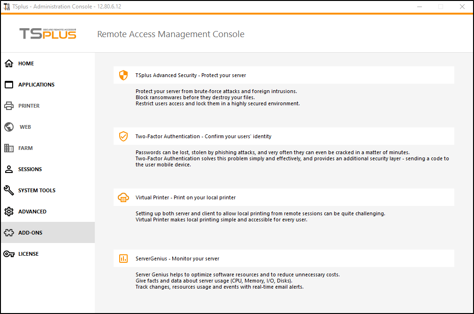Image resolution: width=474 pixels, height=314 pixels.
Task: Open Farm settings via the building icon
Action: click(8, 148)
